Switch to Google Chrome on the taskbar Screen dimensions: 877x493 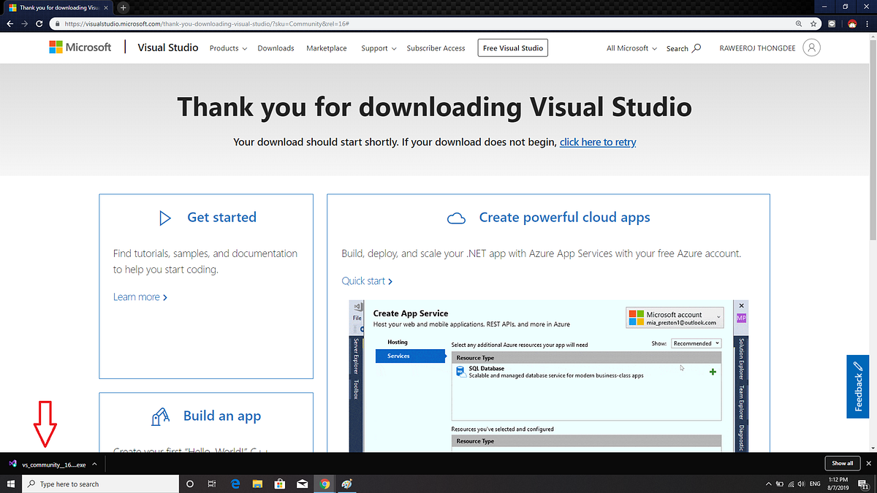(x=324, y=484)
